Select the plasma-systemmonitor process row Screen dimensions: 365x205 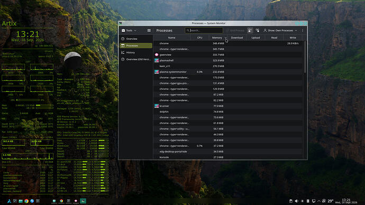pos(228,72)
